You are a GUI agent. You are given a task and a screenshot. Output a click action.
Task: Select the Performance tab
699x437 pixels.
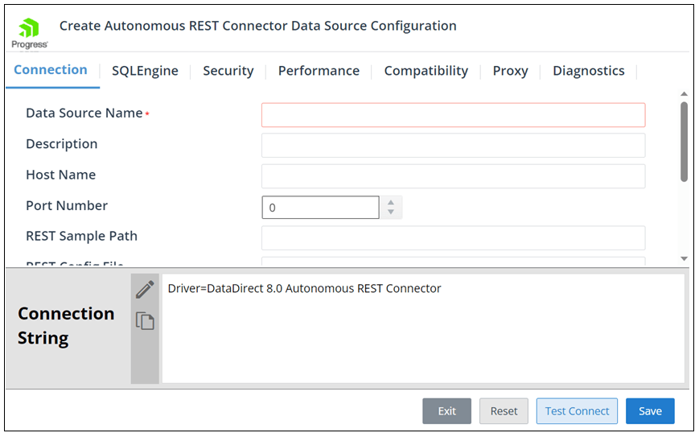pyautogui.click(x=319, y=71)
